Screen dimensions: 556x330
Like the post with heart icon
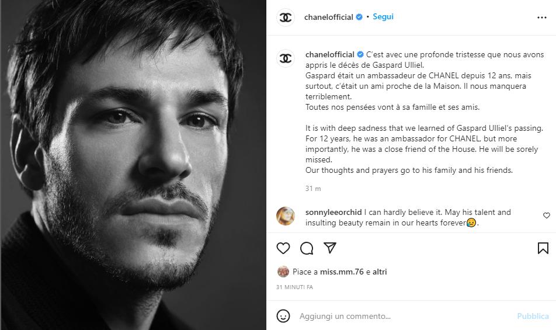tap(283, 248)
